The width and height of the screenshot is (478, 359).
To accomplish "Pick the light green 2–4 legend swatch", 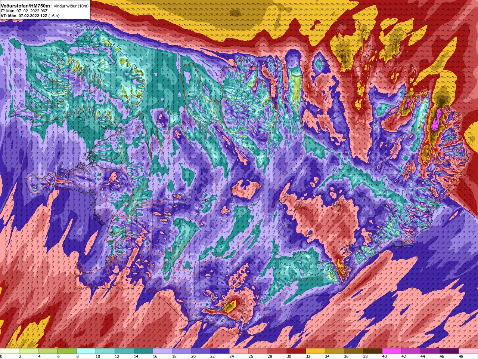I will coord(29,351).
